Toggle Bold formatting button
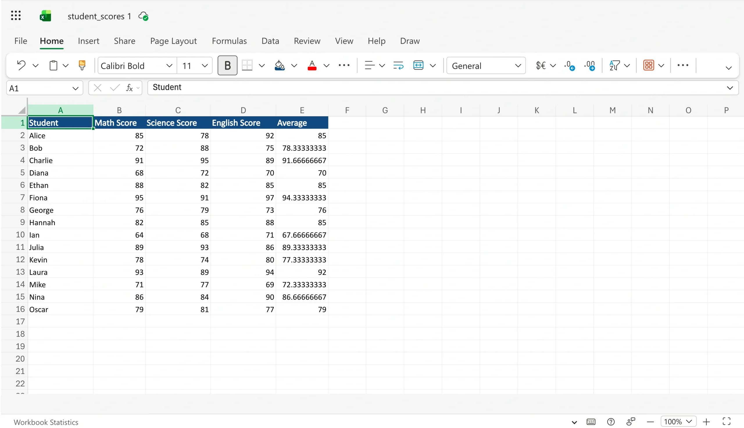The image size is (744, 428). [227, 65]
